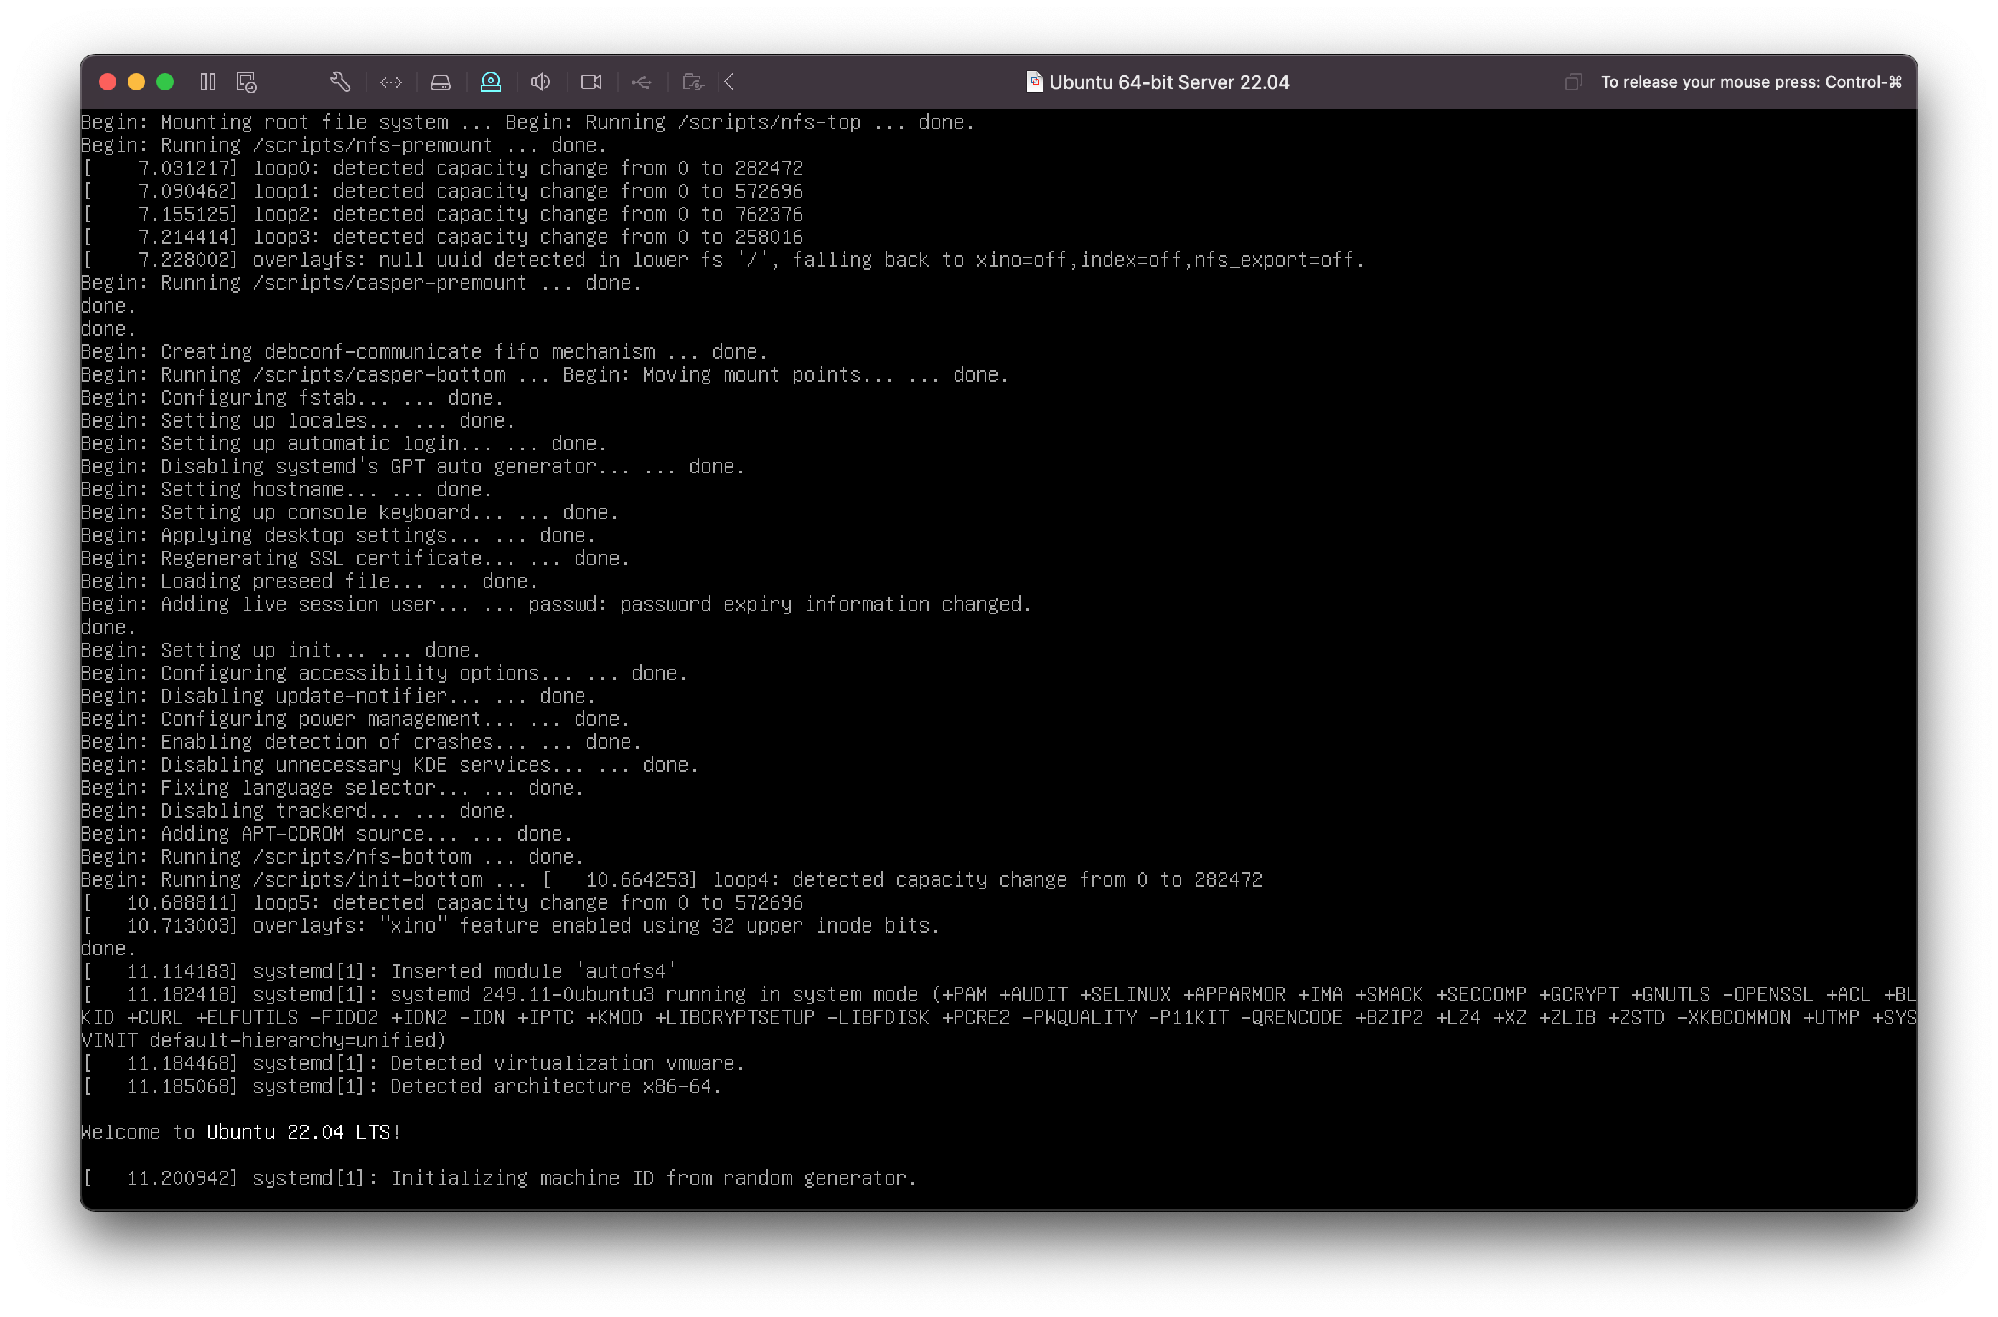Click the network adapter arrows icon

(390, 82)
